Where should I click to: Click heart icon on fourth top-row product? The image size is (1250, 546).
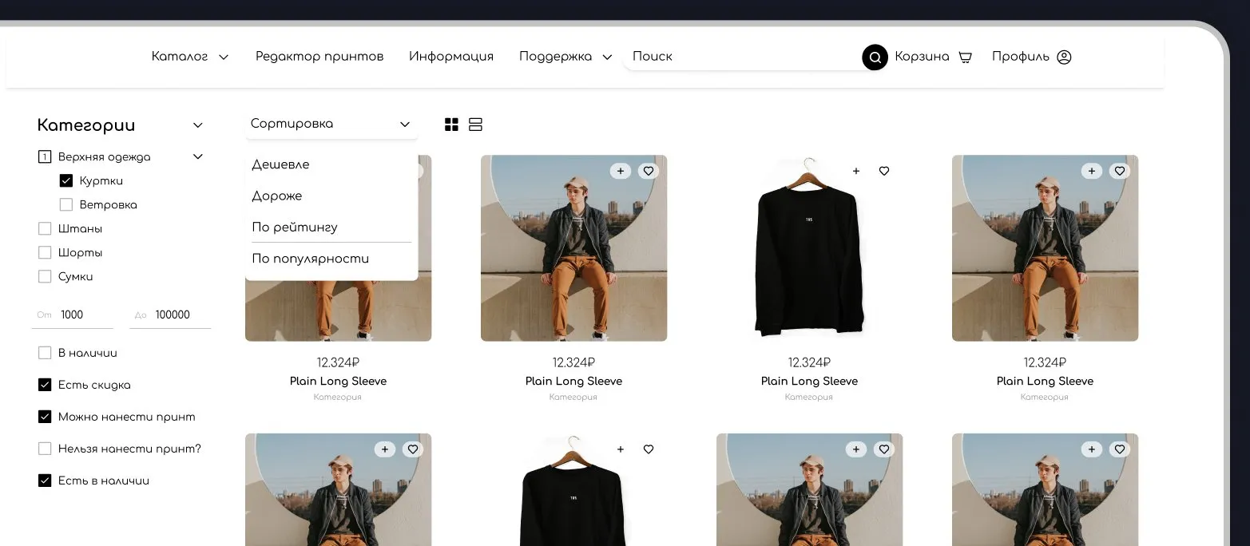point(1120,171)
